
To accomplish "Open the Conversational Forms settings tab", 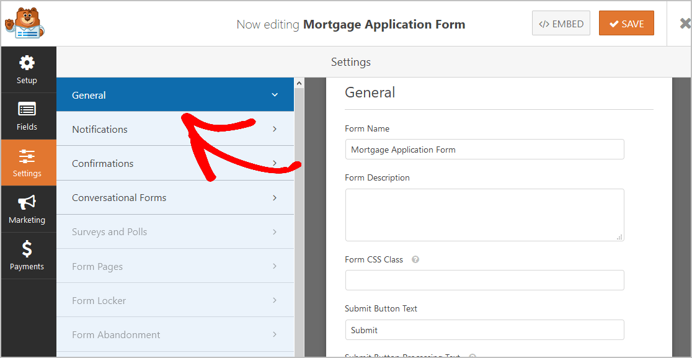I will 175,198.
